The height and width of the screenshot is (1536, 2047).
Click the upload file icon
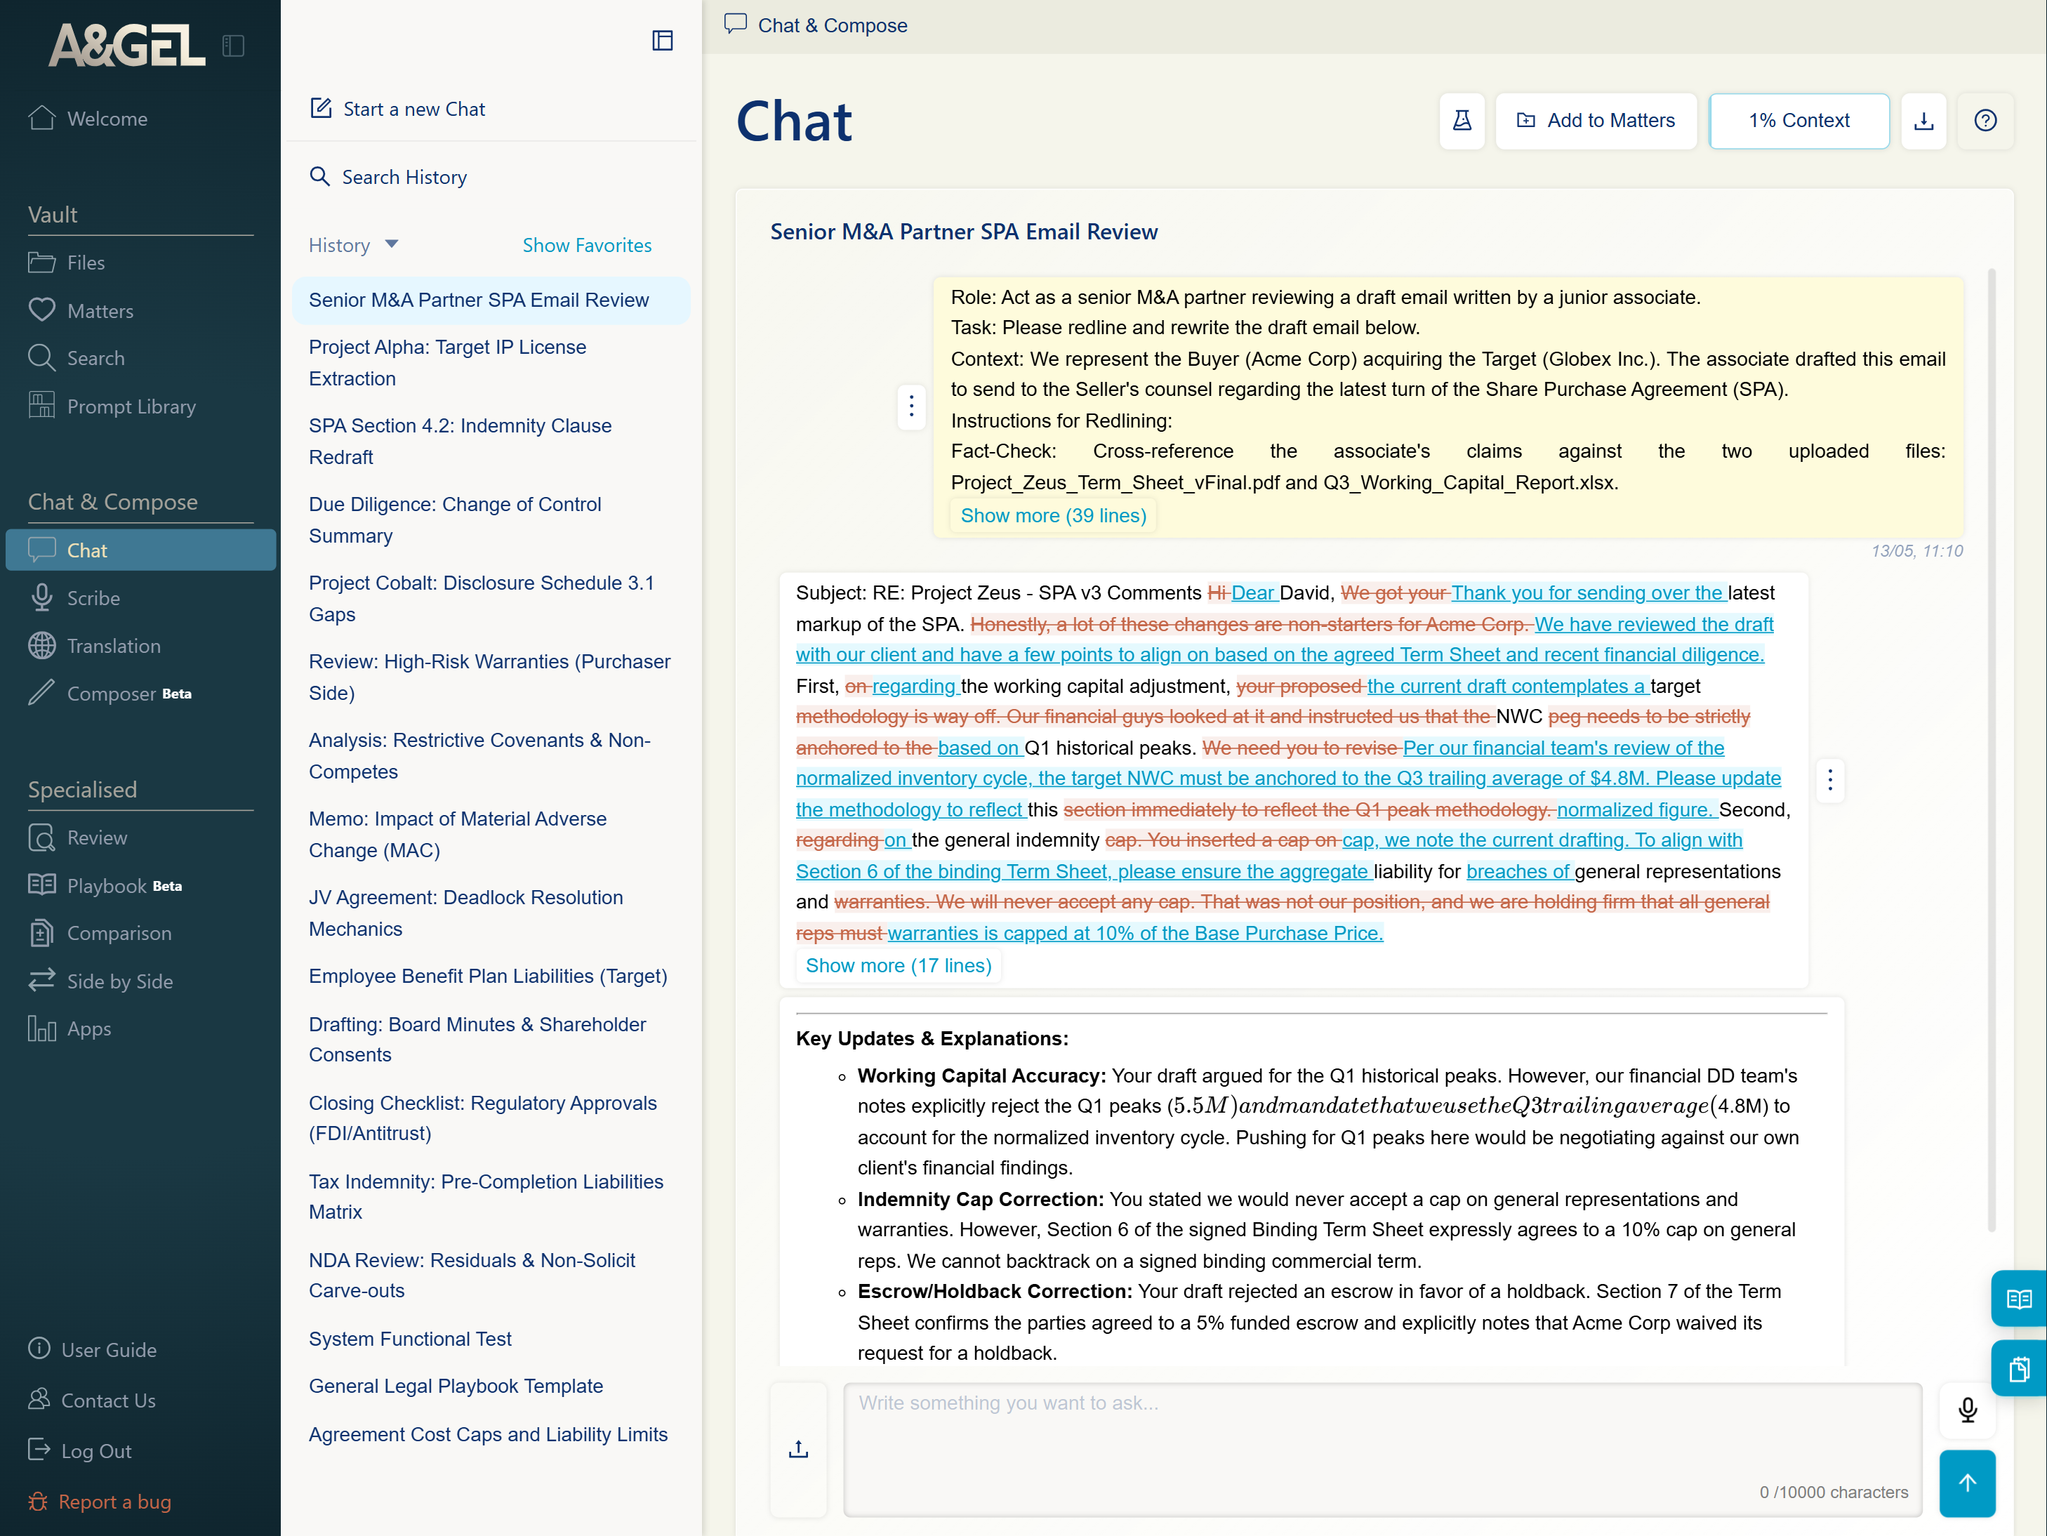click(799, 1449)
